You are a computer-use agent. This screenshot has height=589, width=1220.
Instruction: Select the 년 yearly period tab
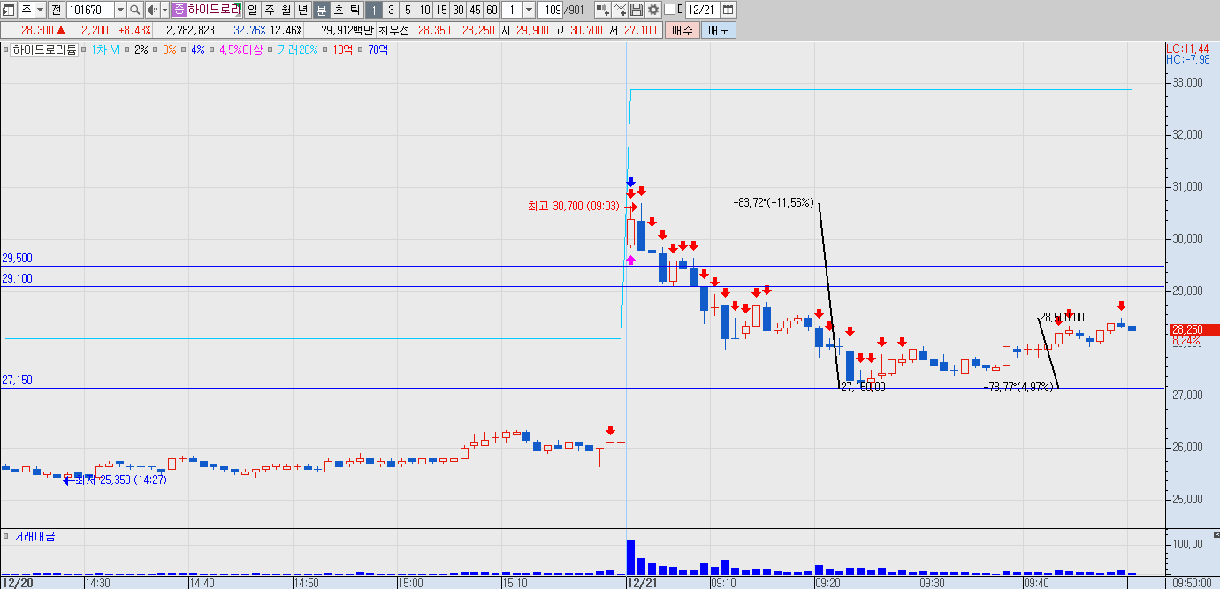[x=303, y=10]
